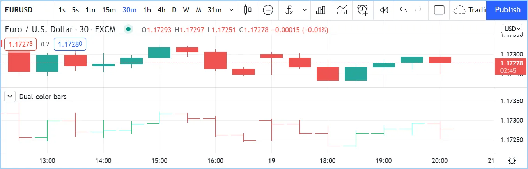Click the blue Publish button
The height and width of the screenshot is (169, 528).
pos(507,10)
